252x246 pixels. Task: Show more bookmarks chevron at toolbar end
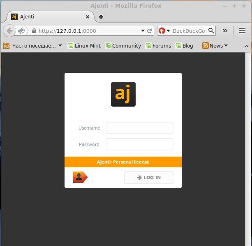(247, 46)
